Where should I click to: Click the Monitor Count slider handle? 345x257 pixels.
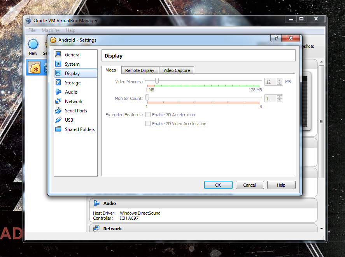(x=147, y=98)
